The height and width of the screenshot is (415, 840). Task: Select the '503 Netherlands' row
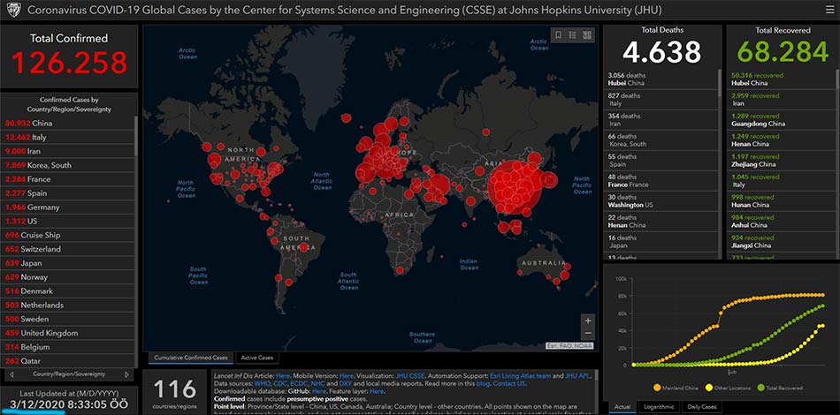67,305
